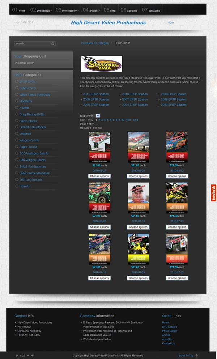Open the Super-Trucks category

tap(28, 147)
